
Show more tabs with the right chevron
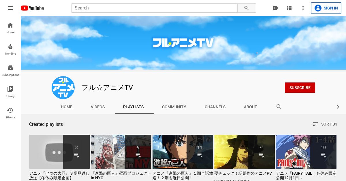tap(338, 107)
